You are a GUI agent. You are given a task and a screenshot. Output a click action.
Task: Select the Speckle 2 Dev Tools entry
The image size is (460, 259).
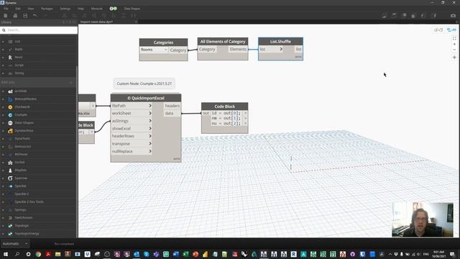point(29,202)
